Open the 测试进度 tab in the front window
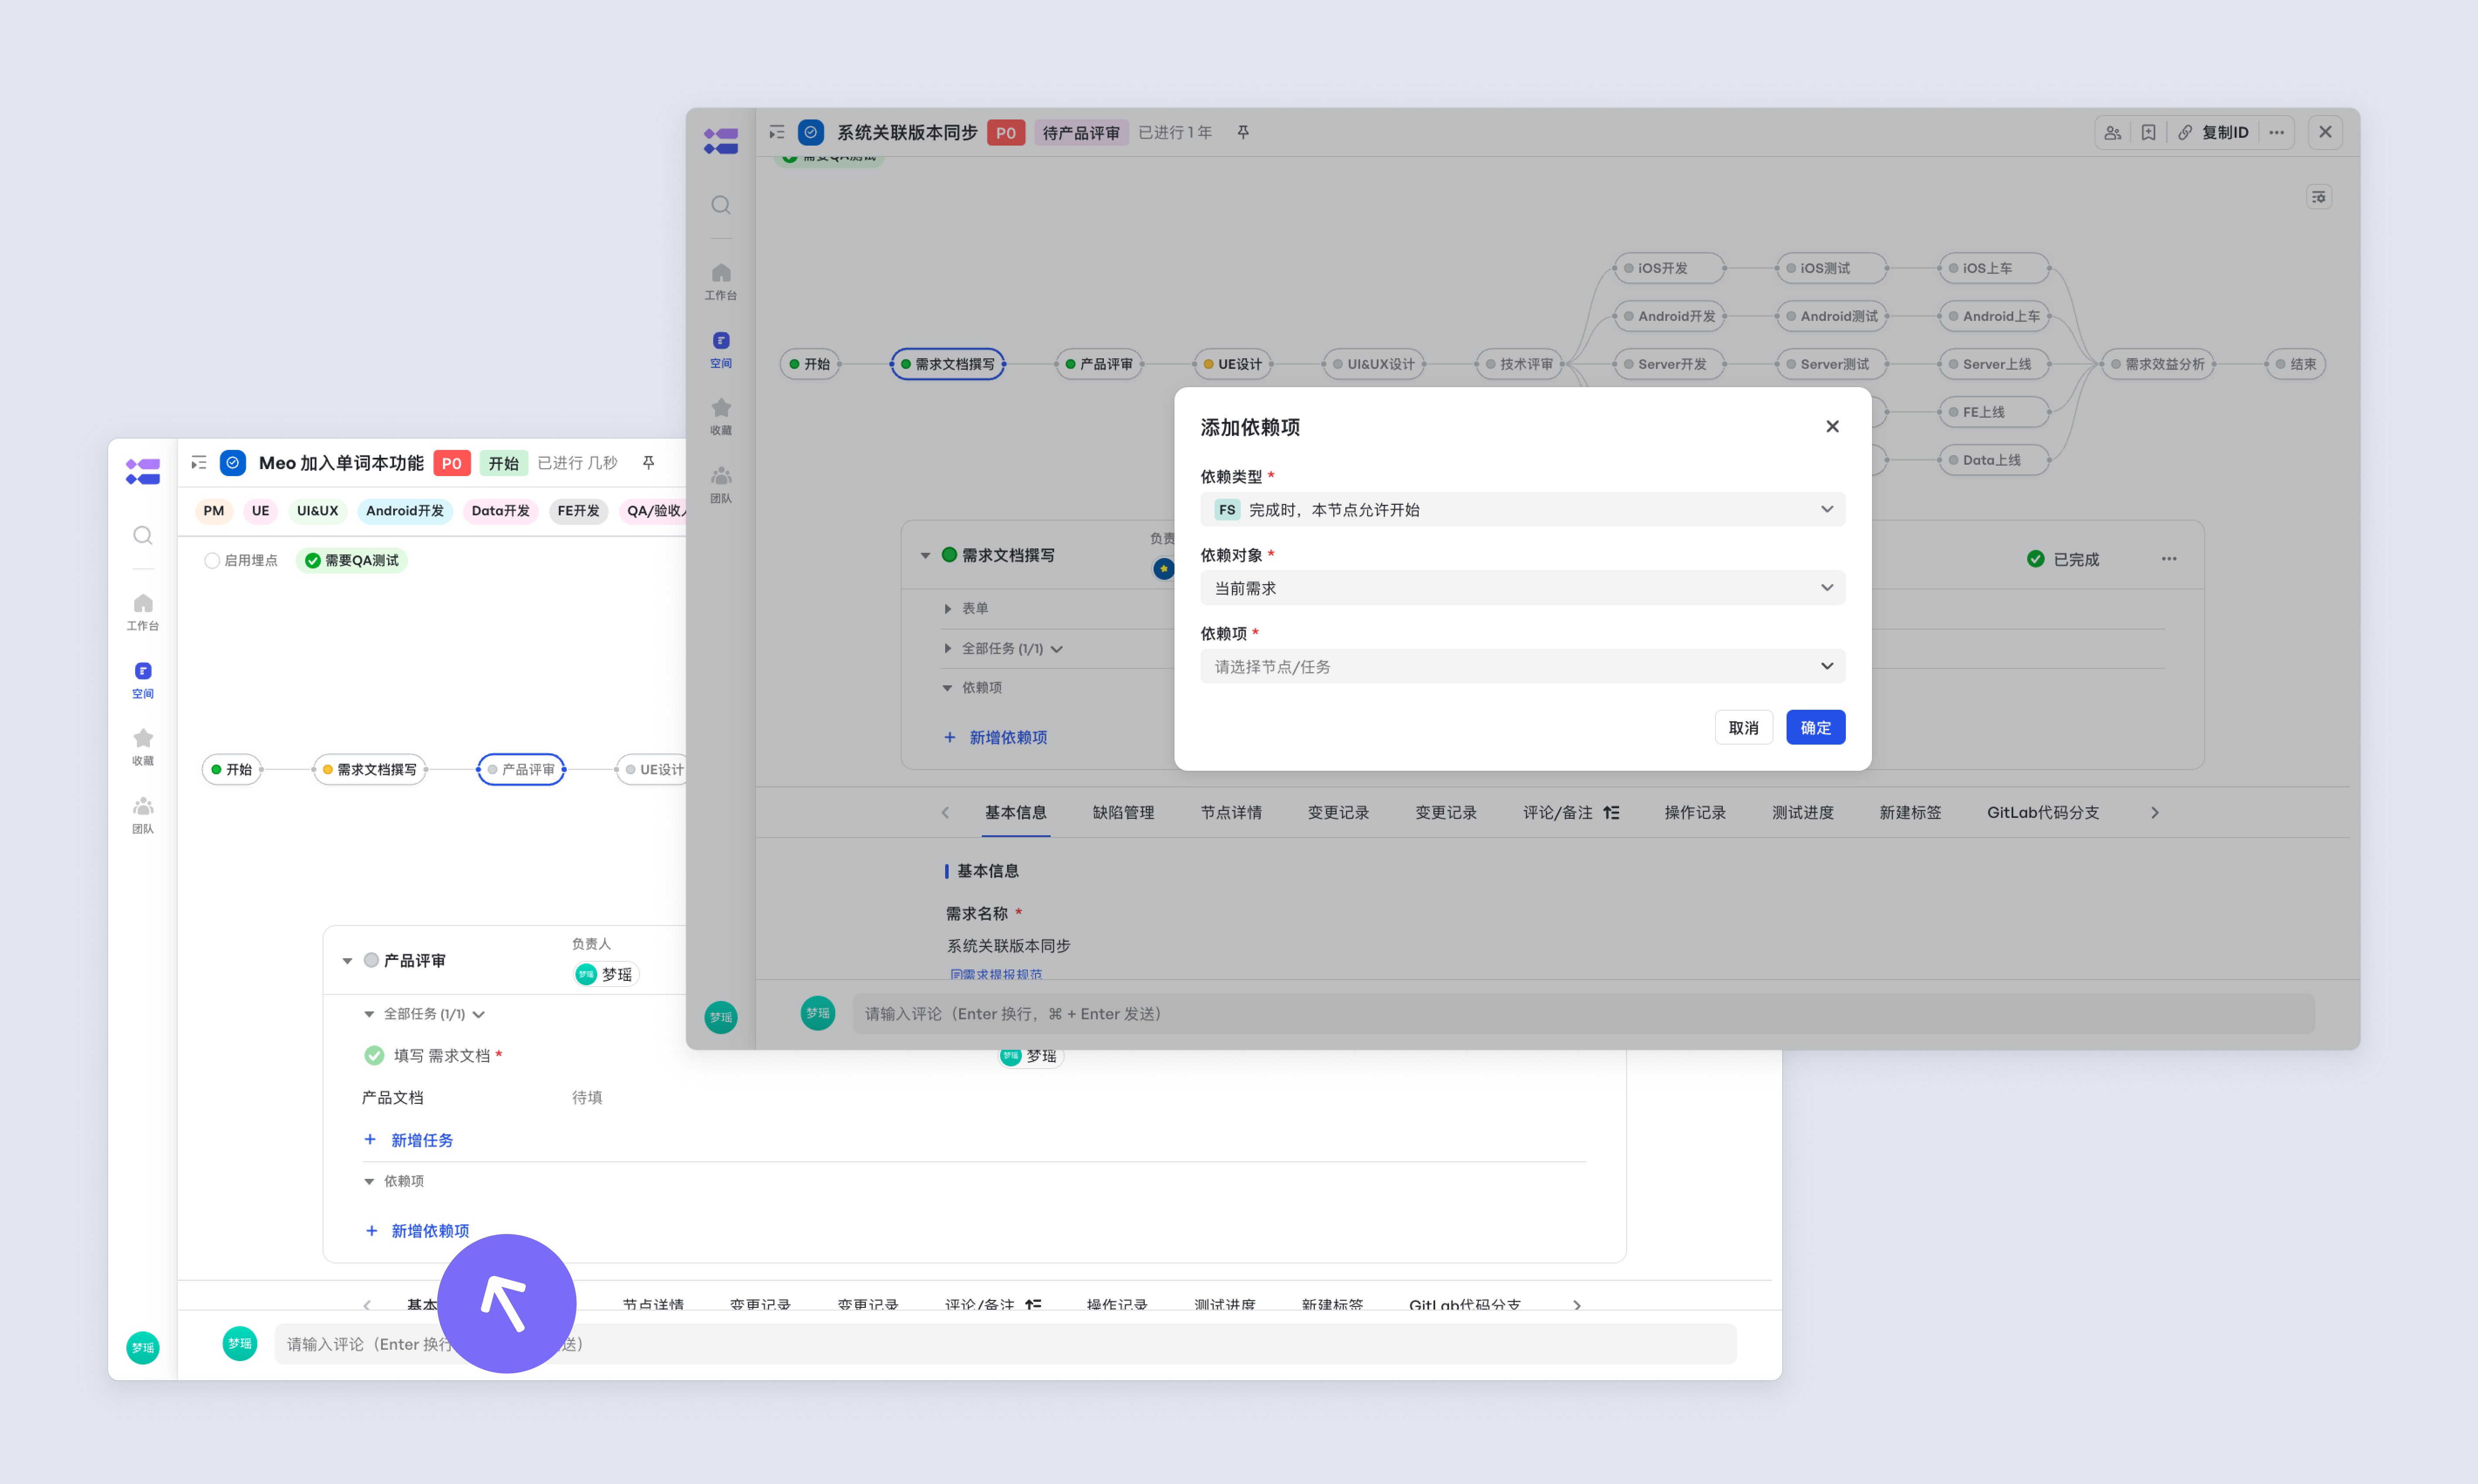 coord(1803,812)
